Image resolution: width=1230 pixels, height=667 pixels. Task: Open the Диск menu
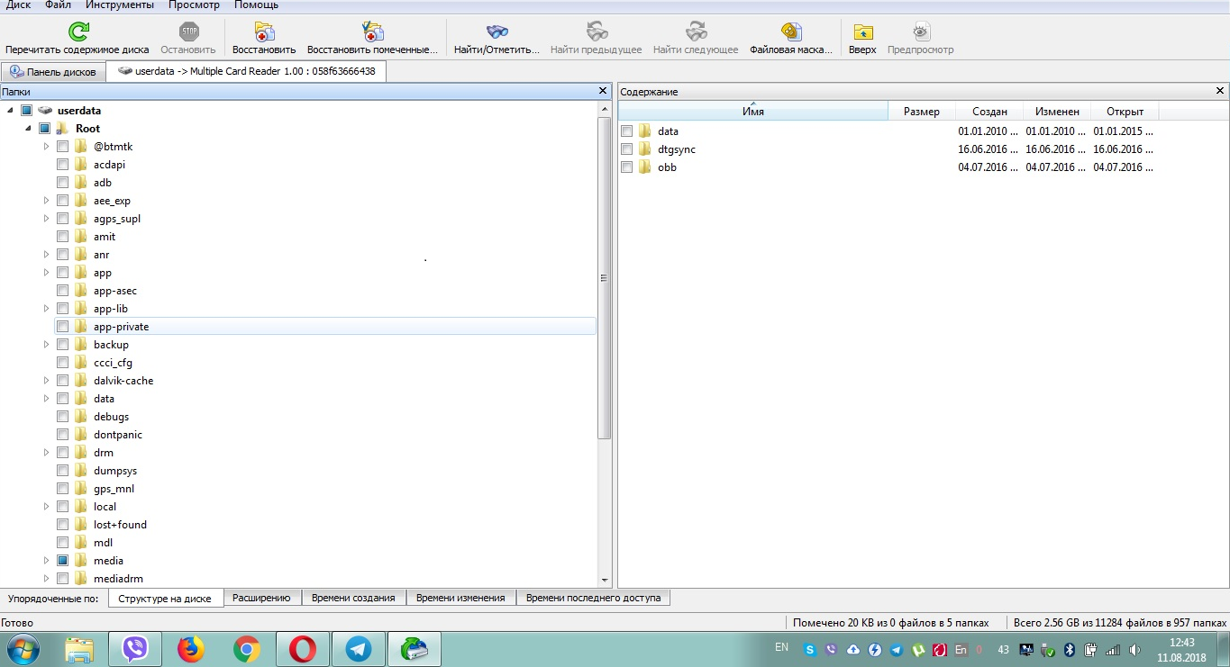(x=18, y=5)
